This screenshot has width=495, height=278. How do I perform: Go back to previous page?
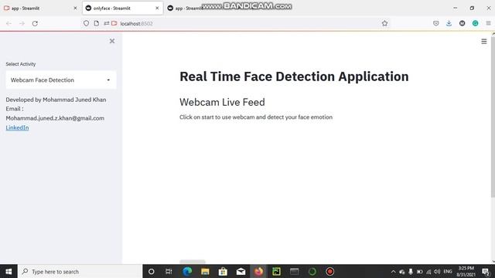click(9, 23)
